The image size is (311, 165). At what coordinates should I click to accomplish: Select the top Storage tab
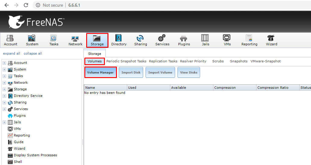point(95,53)
